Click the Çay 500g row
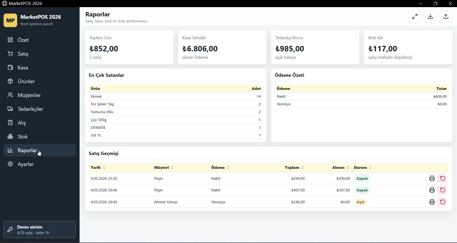The width and height of the screenshot is (457, 243). pyautogui.click(x=176, y=120)
